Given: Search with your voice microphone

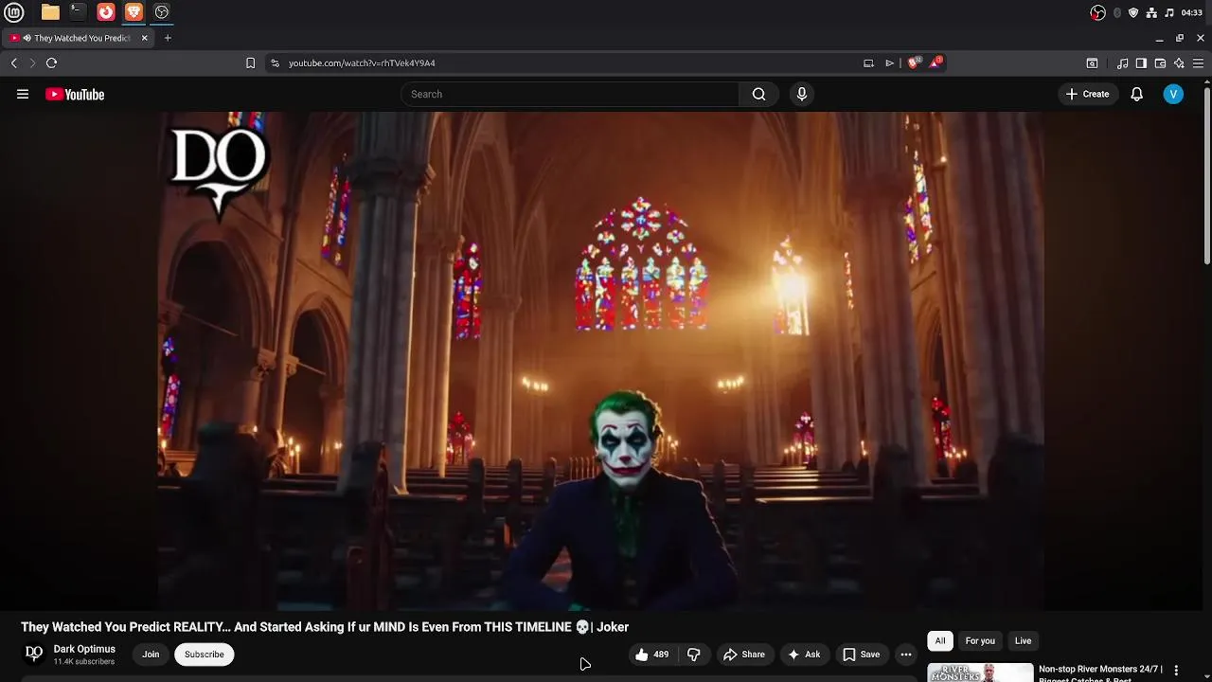Looking at the screenshot, I should pos(802,94).
